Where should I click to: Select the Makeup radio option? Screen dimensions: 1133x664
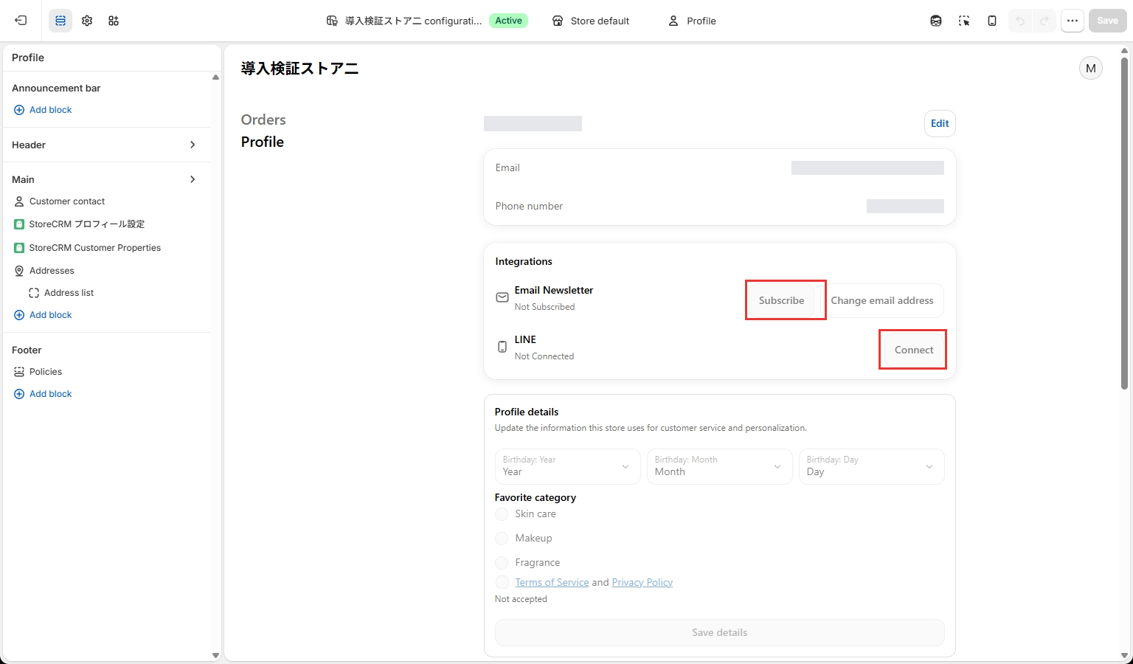pos(502,539)
